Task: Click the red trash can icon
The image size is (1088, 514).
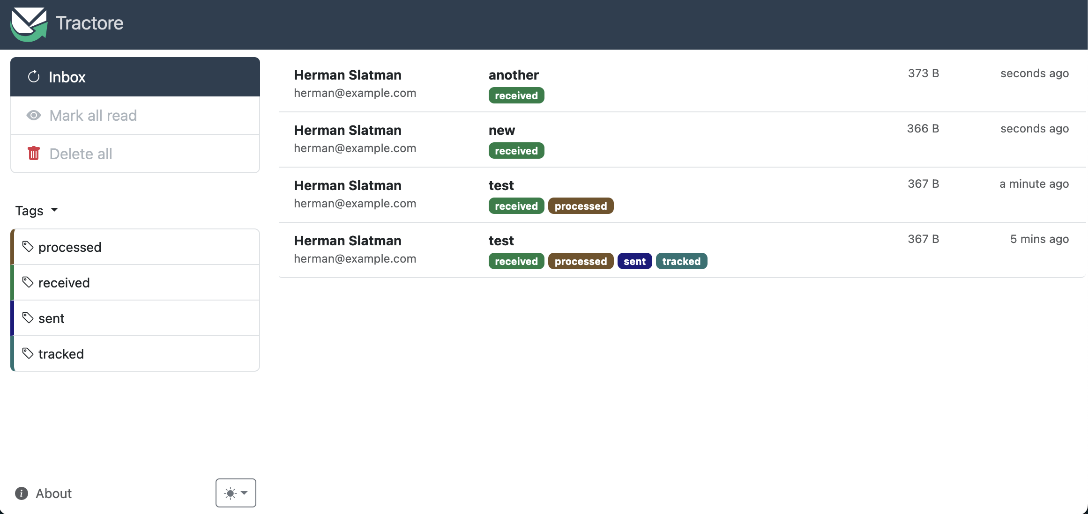Action: point(34,154)
